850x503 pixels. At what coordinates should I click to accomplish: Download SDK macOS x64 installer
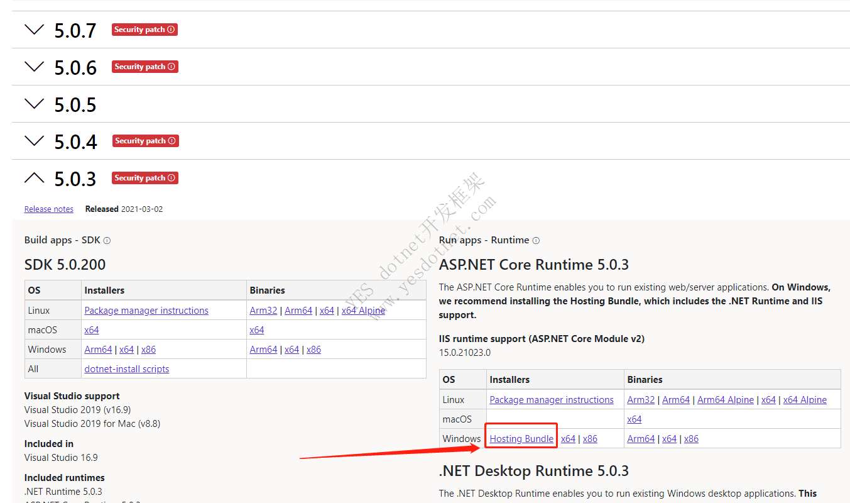point(92,330)
